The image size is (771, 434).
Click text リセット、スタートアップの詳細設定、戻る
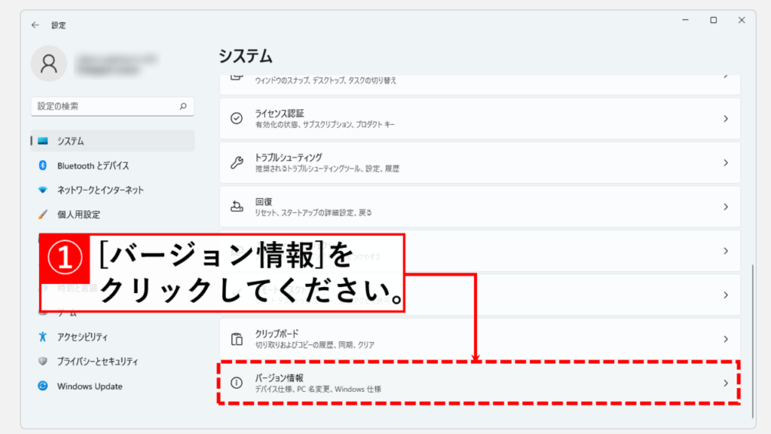point(313,213)
